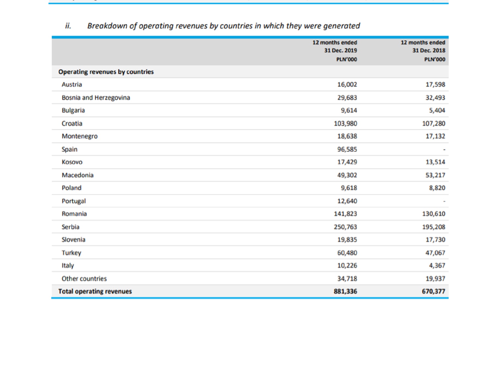Click the Poland row label
This screenshot has width=496, height=365.
(x=71, y=188)
